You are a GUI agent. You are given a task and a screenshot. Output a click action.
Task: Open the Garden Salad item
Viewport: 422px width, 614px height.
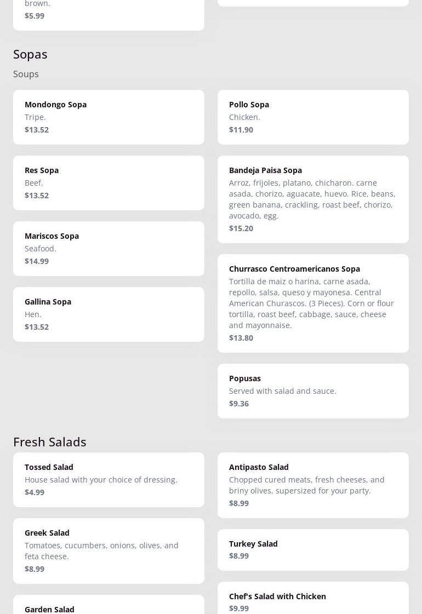coord(109,608)
